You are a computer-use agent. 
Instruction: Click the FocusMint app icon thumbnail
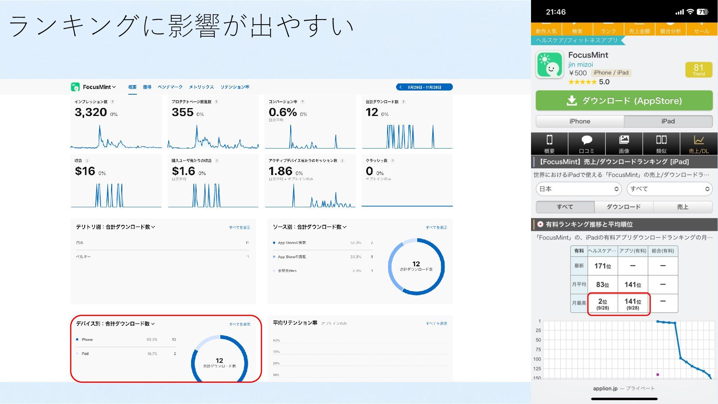point(549,65)
